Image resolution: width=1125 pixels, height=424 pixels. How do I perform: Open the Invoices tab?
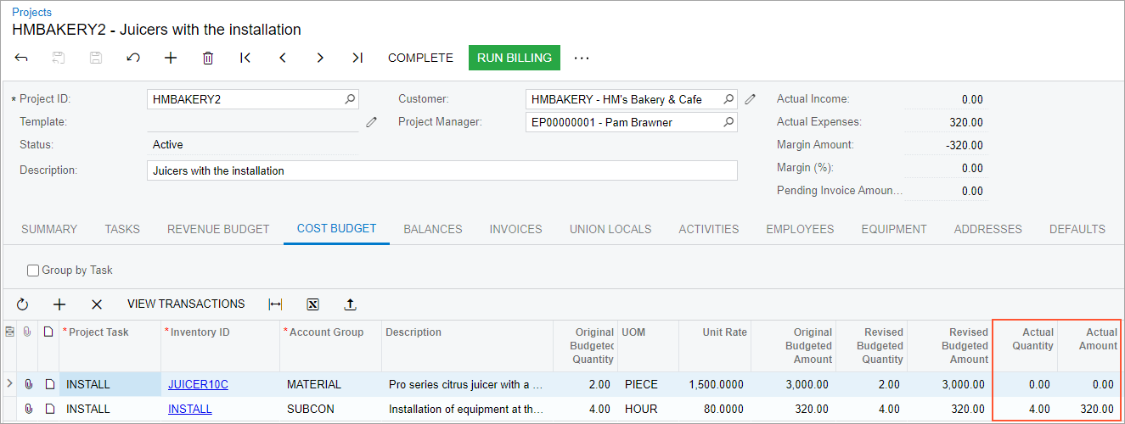(x=515, y=229)
